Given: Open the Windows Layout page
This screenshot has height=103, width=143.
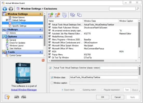Looking at the screenshot, I should pos(16,45).
